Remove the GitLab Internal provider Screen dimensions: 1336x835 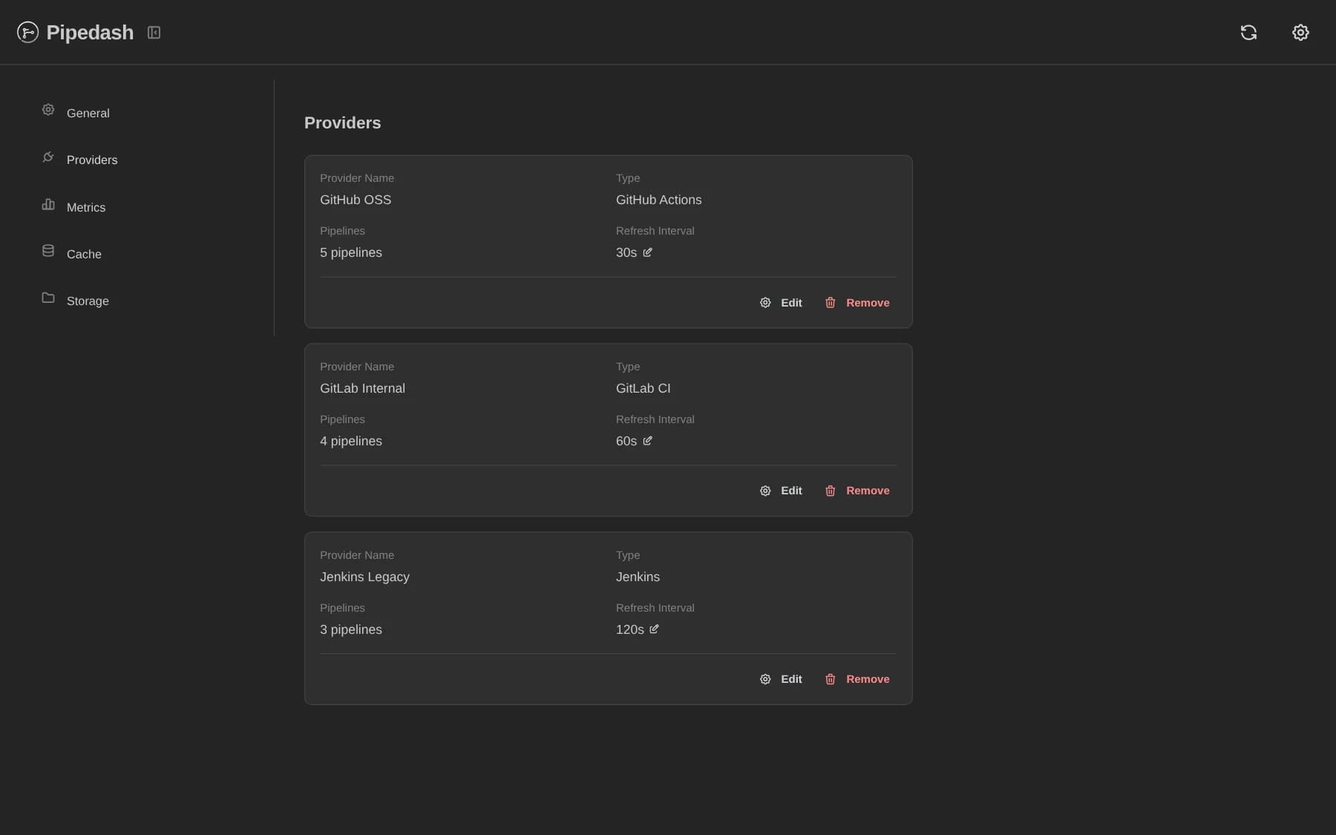click(x=857, y=491)
